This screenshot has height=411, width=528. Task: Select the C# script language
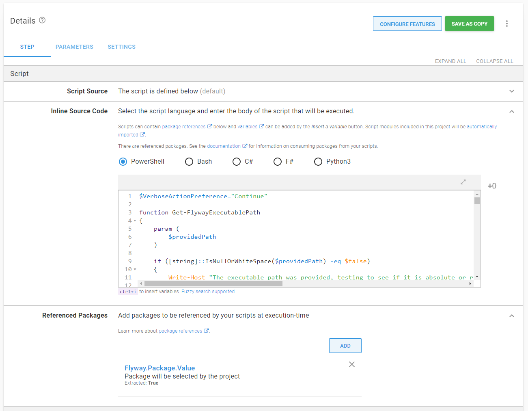pyautogui.click(x=237, y=162)
